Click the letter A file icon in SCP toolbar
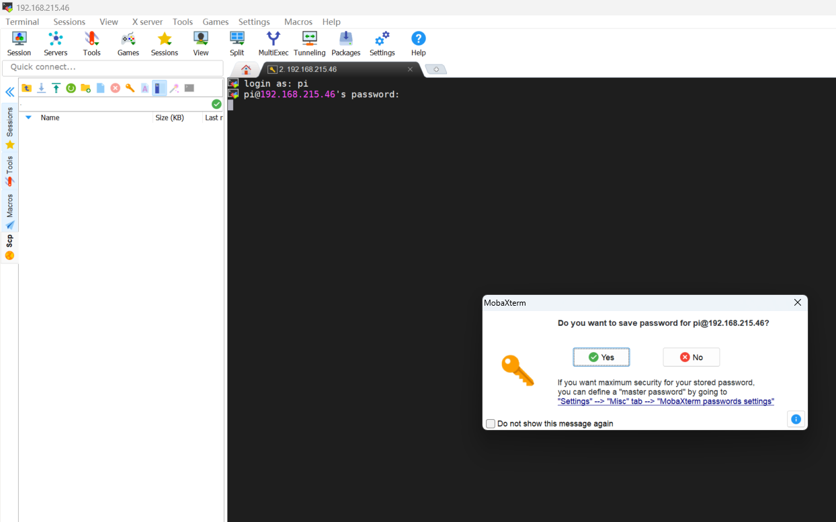 tap(145, 88)
